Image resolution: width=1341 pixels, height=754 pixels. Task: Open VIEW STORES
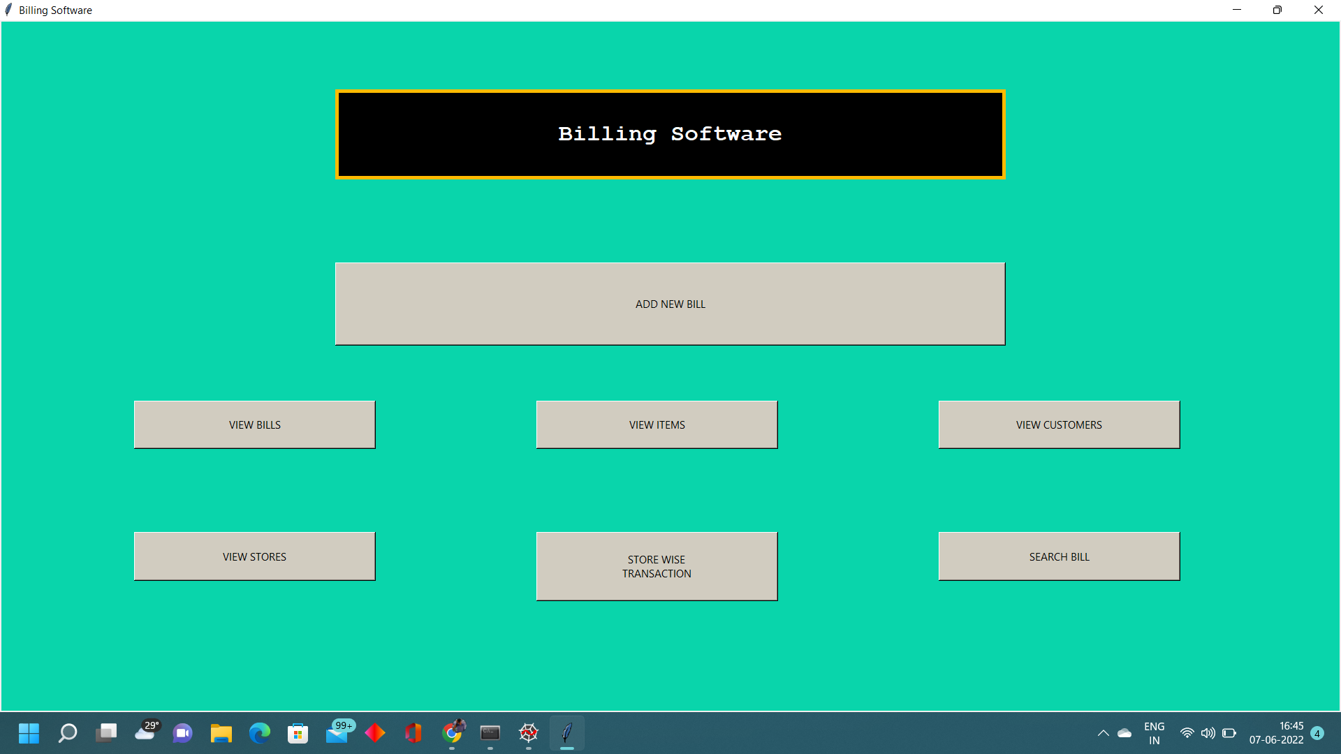(254, 556)
